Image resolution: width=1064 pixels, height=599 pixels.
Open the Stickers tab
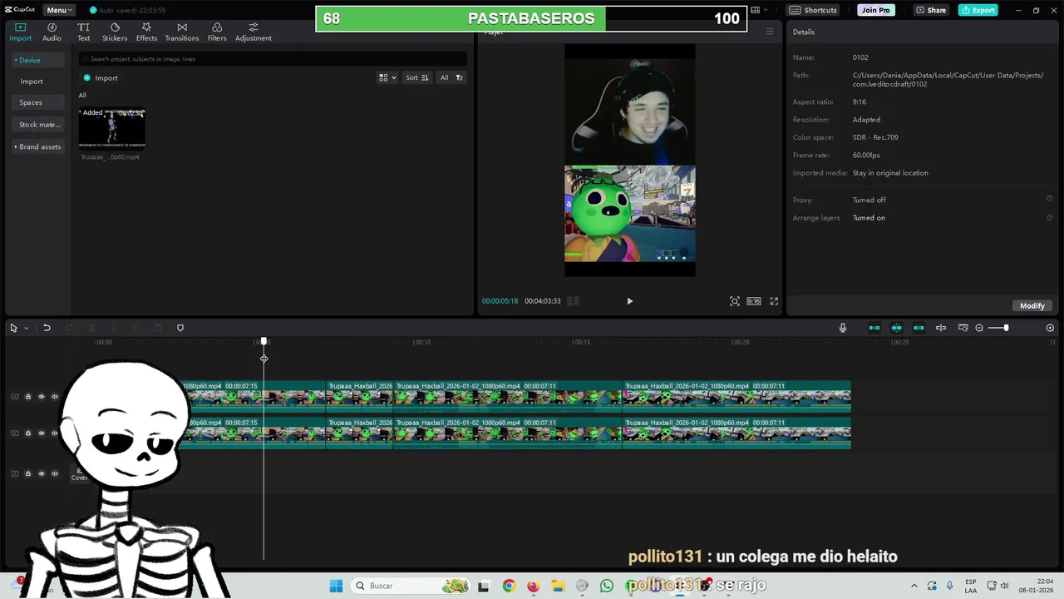pyautogui.click(x=115, y=32)
